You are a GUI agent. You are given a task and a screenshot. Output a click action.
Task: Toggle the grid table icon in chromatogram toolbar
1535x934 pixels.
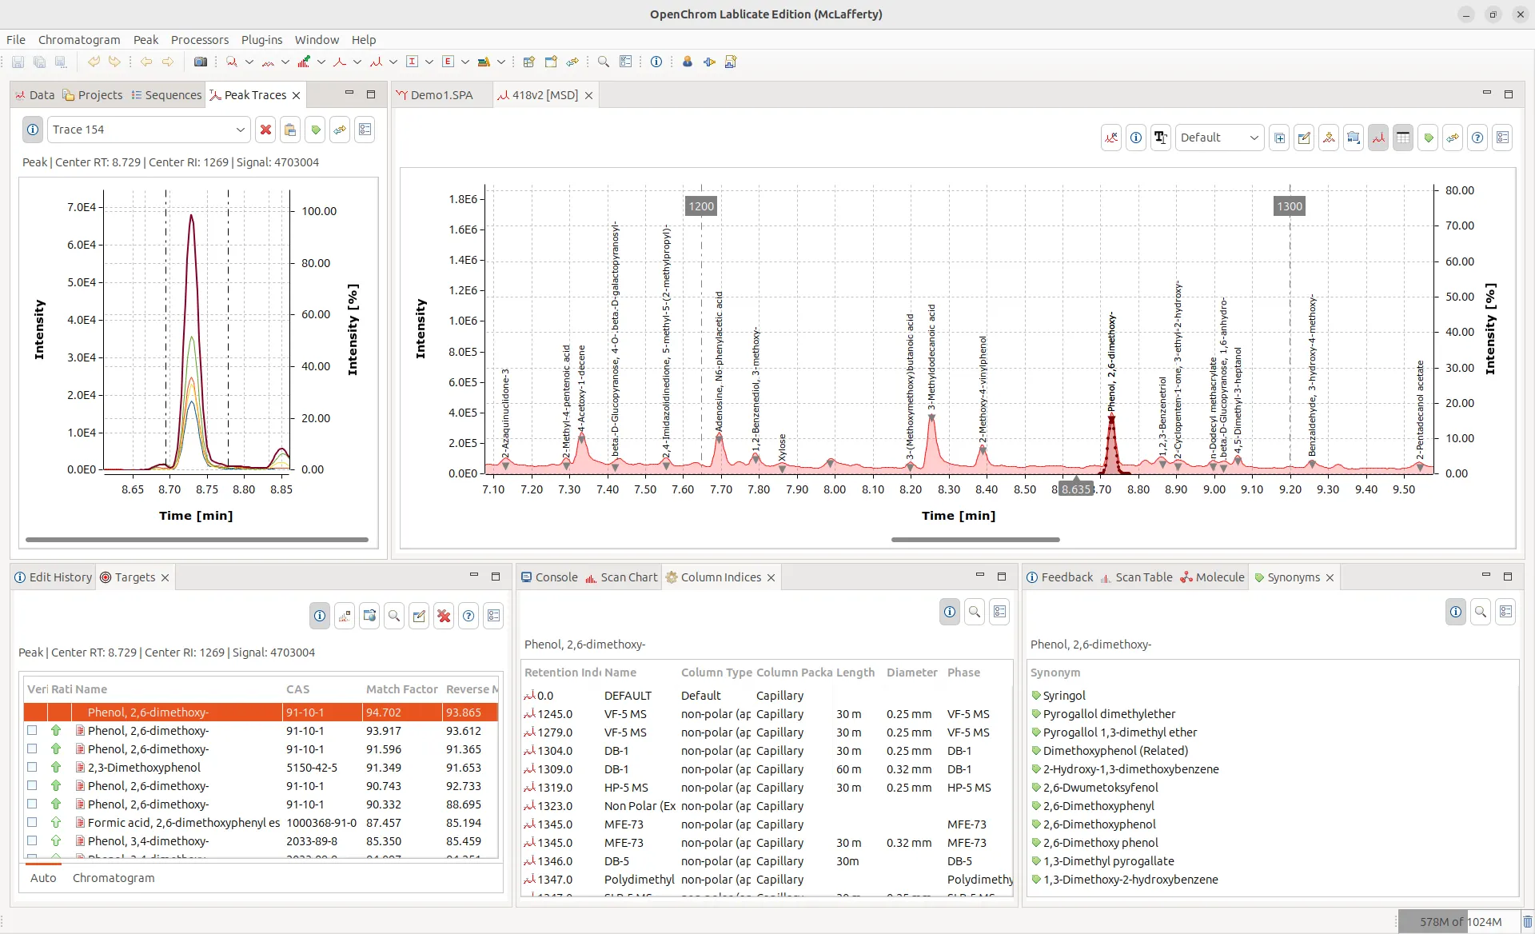(x=1402, y=138)
